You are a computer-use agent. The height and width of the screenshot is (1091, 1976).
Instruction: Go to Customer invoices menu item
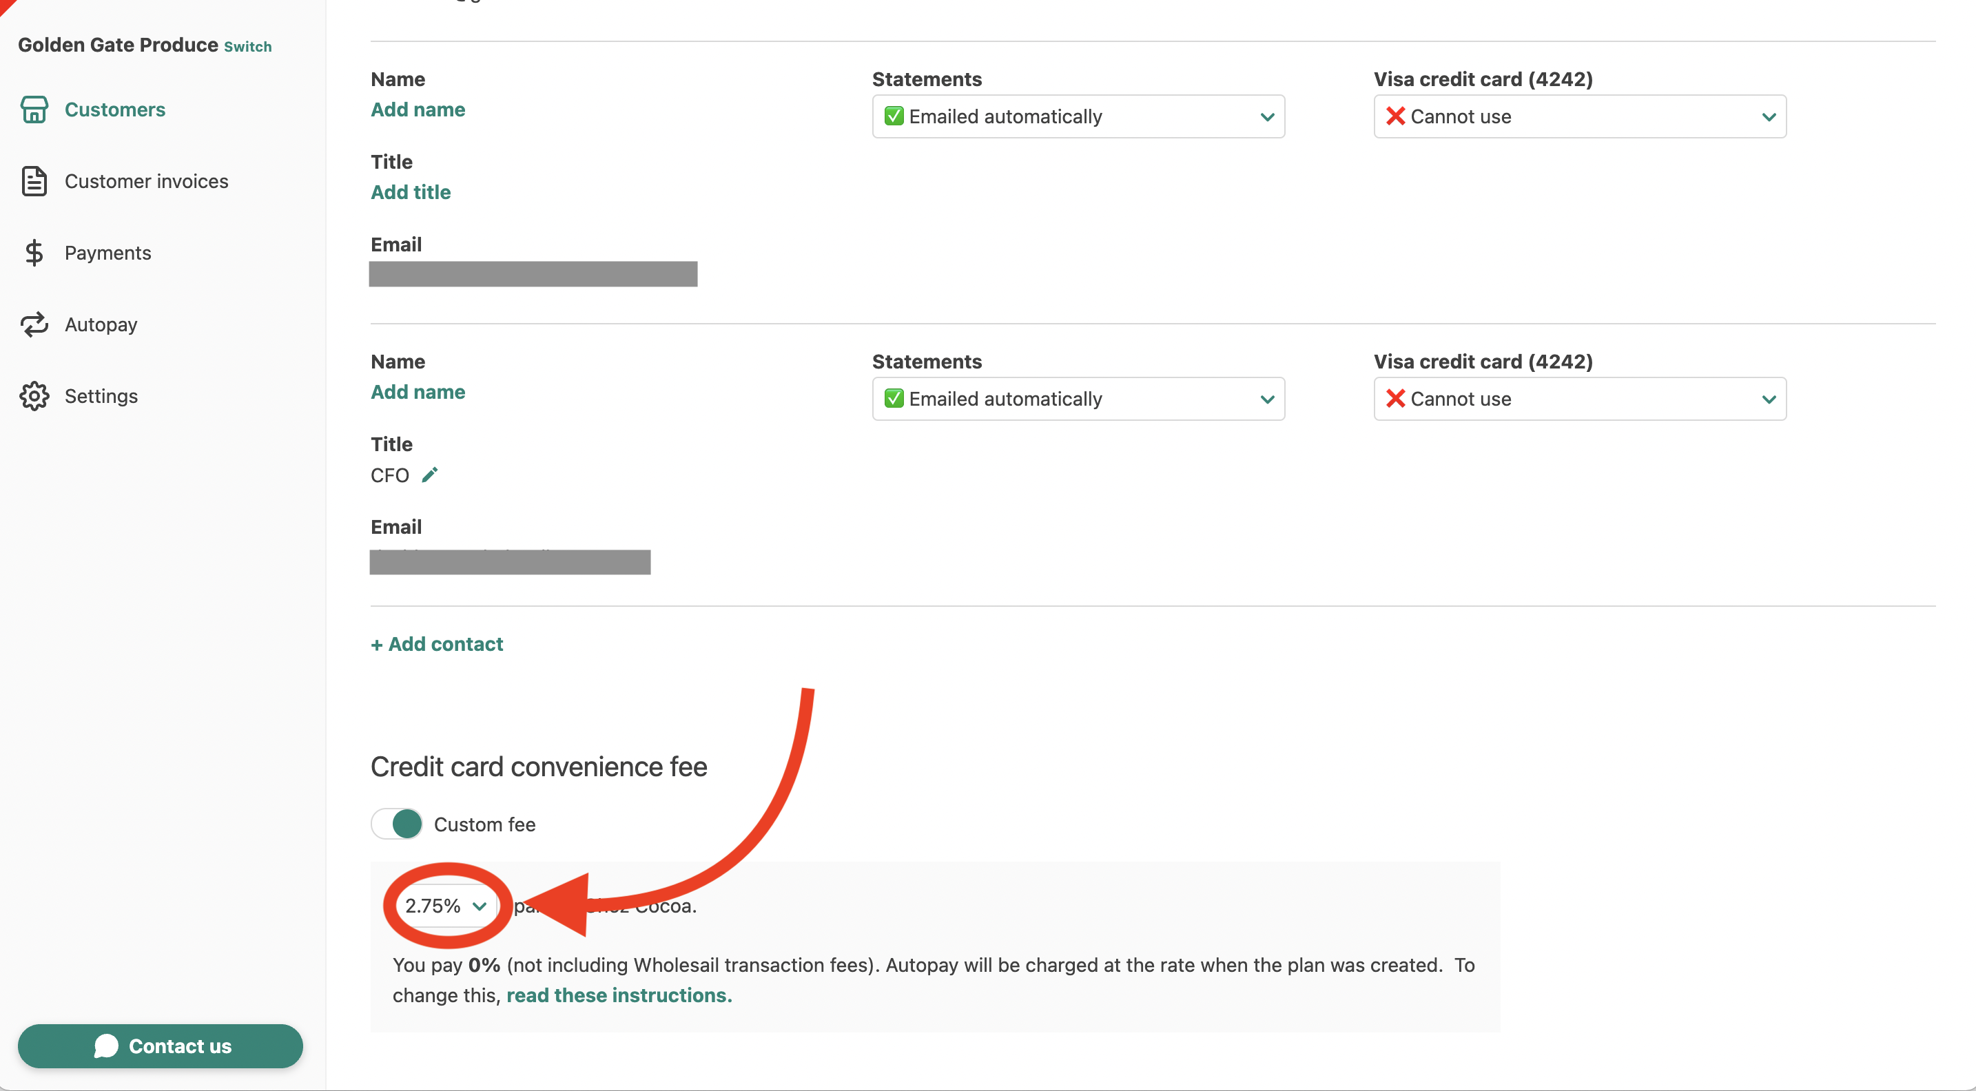pos(146,181)
